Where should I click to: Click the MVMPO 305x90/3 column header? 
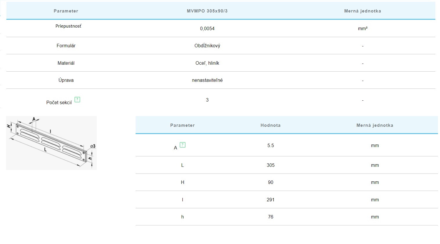pos(207,11)
